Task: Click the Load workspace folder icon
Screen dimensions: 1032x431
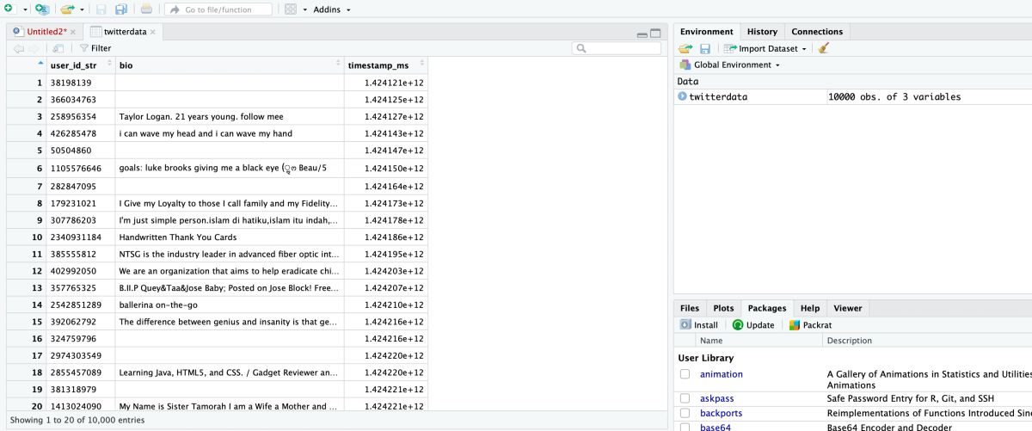Action: [685, 49]
